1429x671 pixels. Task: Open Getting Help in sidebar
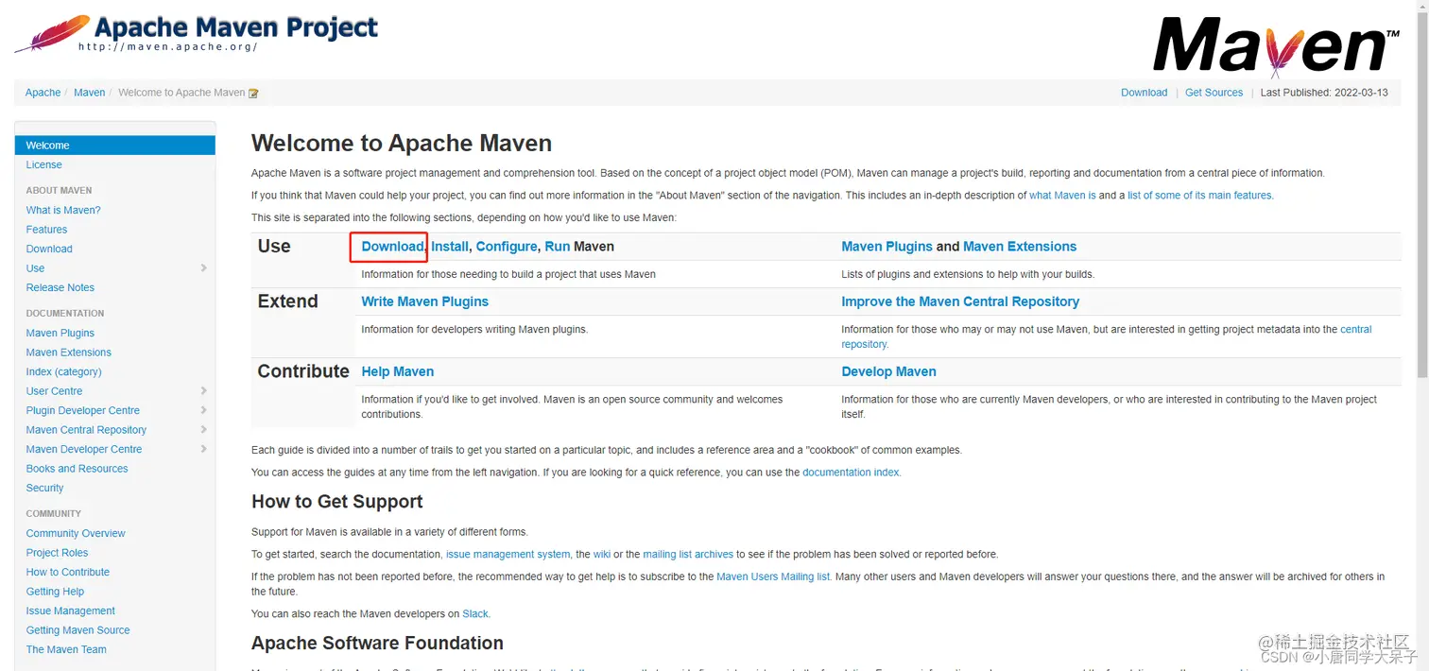point(56,592)
